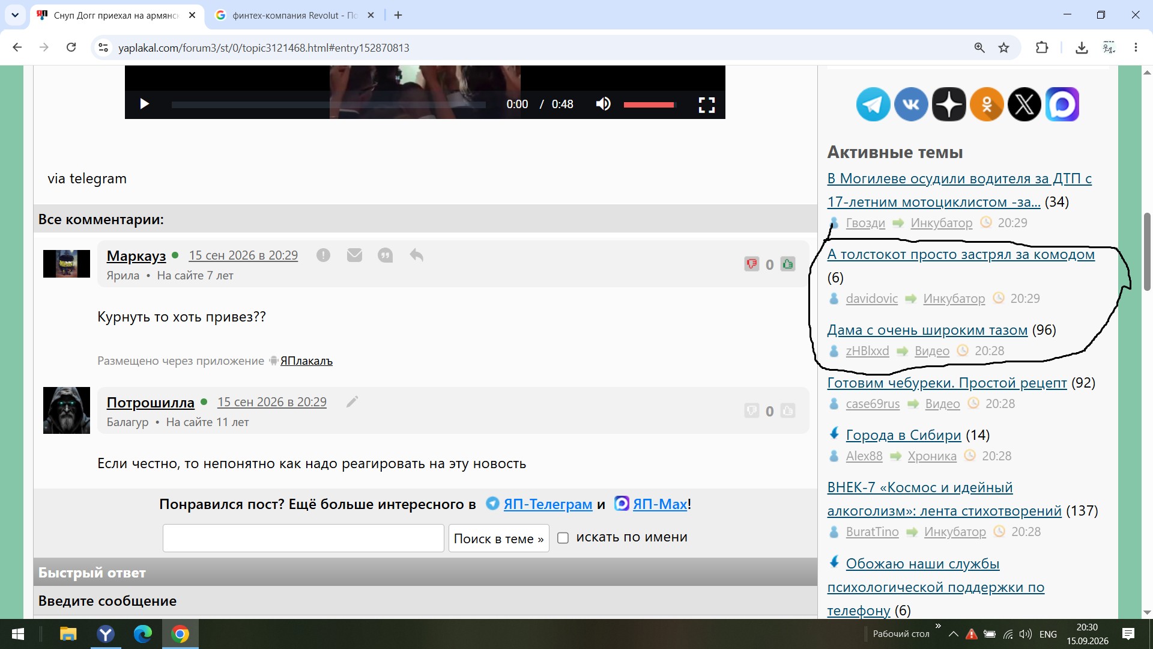Open the tab search dropdown arrow

point(15,15)
